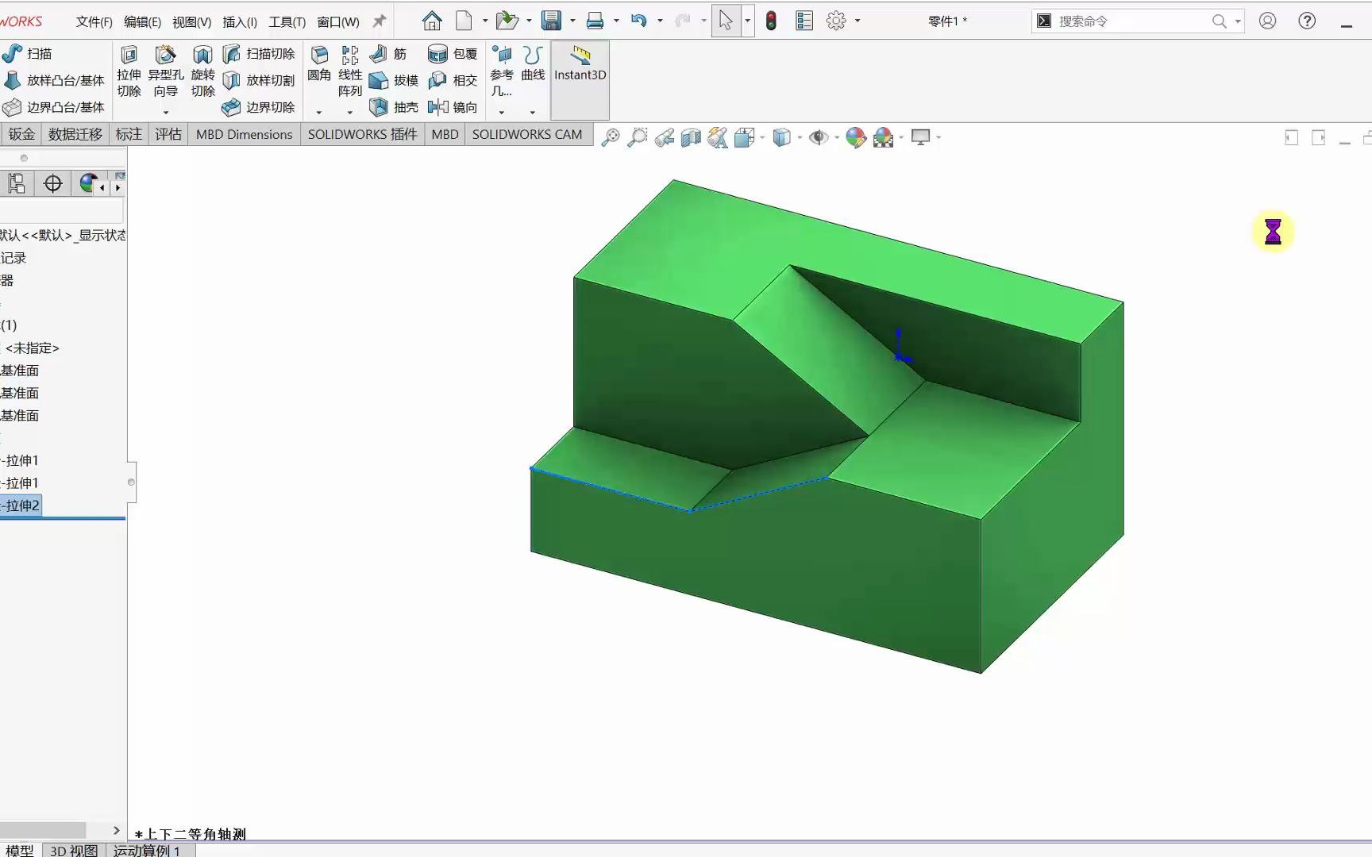Viewport: 1372px width, 857px height.
Task: Click the 放样凸台/基体 button
Action: (54, 80)
